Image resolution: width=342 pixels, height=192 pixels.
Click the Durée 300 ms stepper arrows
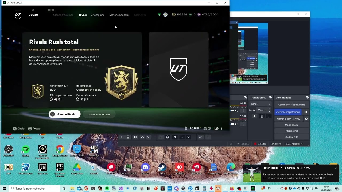[x=269, y=110]
